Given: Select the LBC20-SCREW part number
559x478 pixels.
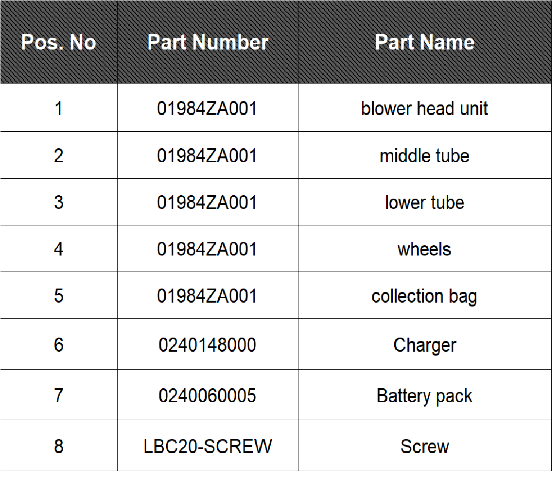Looking at the screenshot, I should 208,446.
